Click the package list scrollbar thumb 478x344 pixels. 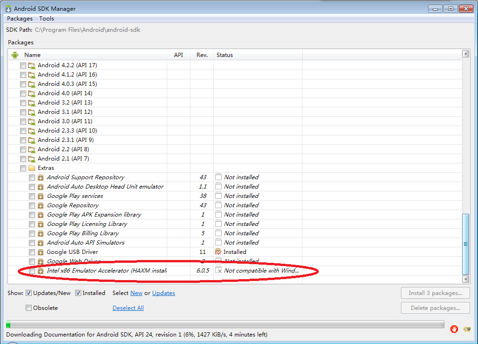pyautogui.click(x=465, y=244)
